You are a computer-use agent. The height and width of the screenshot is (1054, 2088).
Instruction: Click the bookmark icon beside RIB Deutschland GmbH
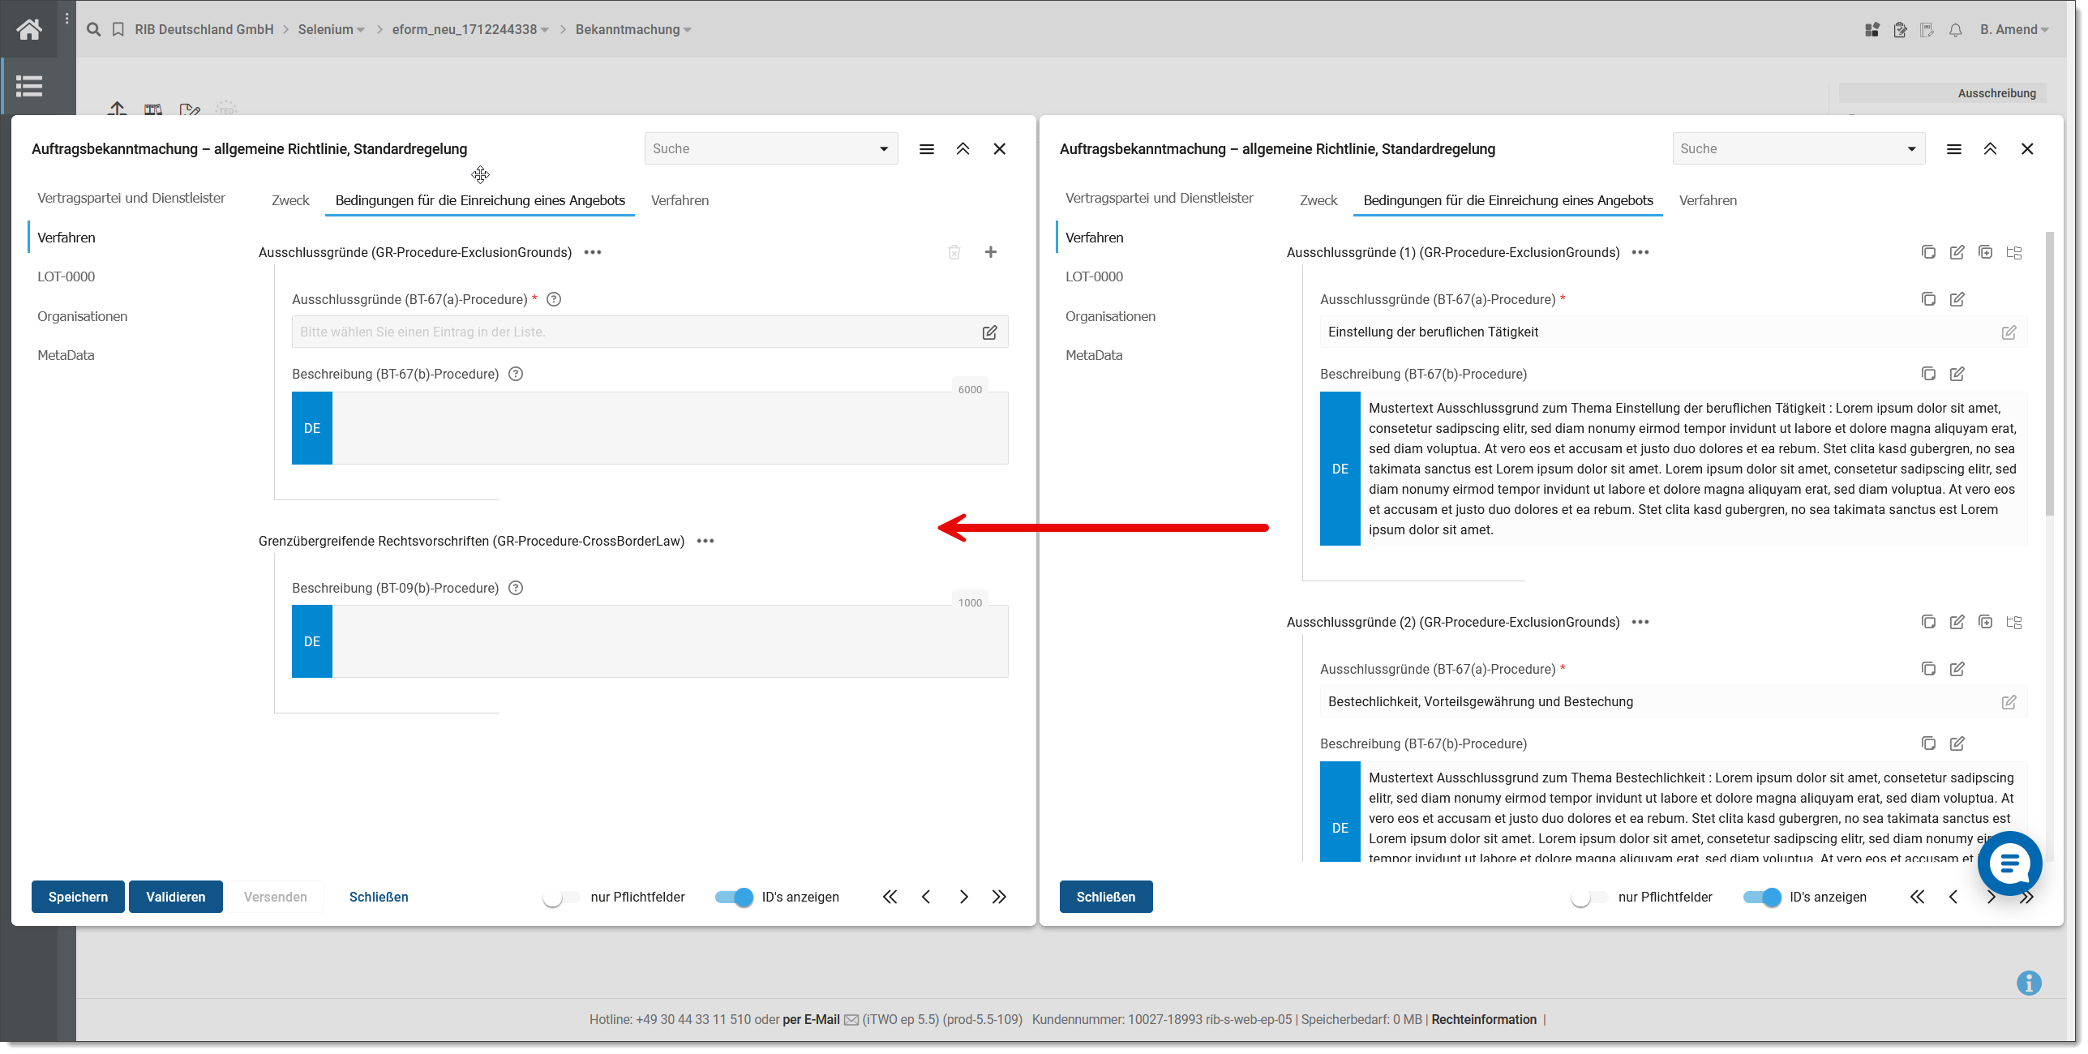(x=118, y=29)
